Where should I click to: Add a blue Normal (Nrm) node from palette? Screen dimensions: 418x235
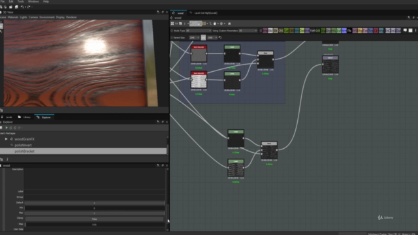344,31
